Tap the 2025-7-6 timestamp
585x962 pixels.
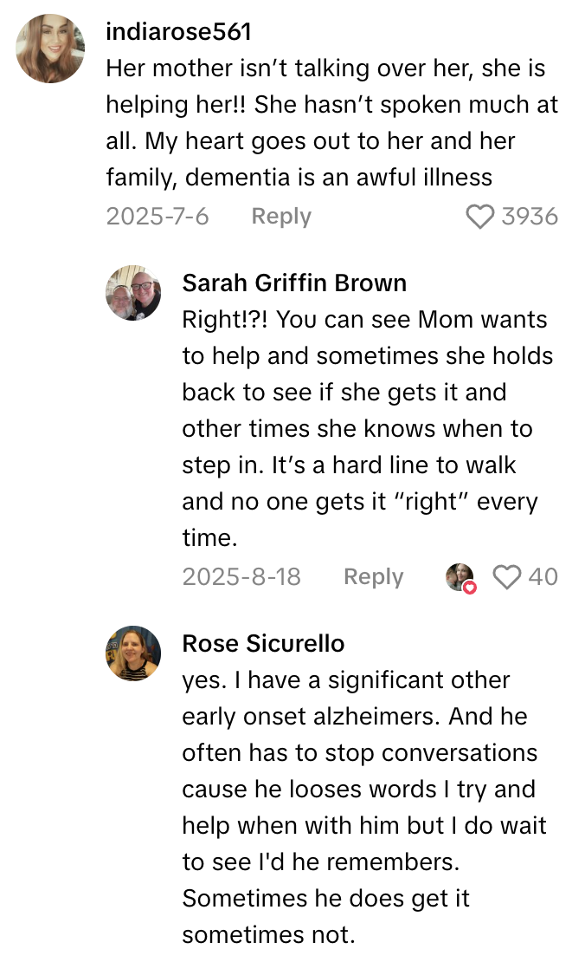[157, 216]
